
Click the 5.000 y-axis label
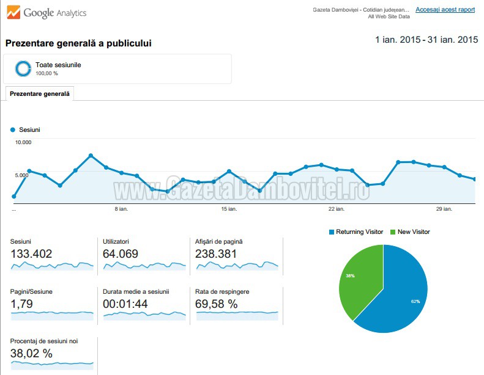(x=21, y=175)
